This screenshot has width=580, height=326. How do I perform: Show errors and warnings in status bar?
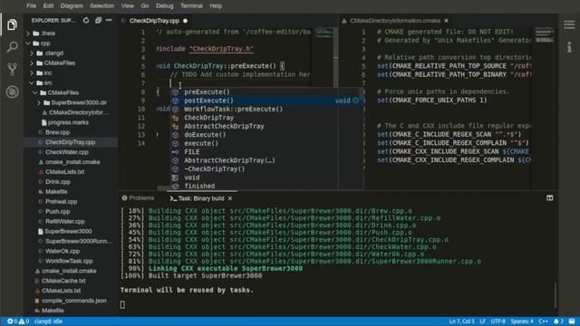(x=18, y=321)
